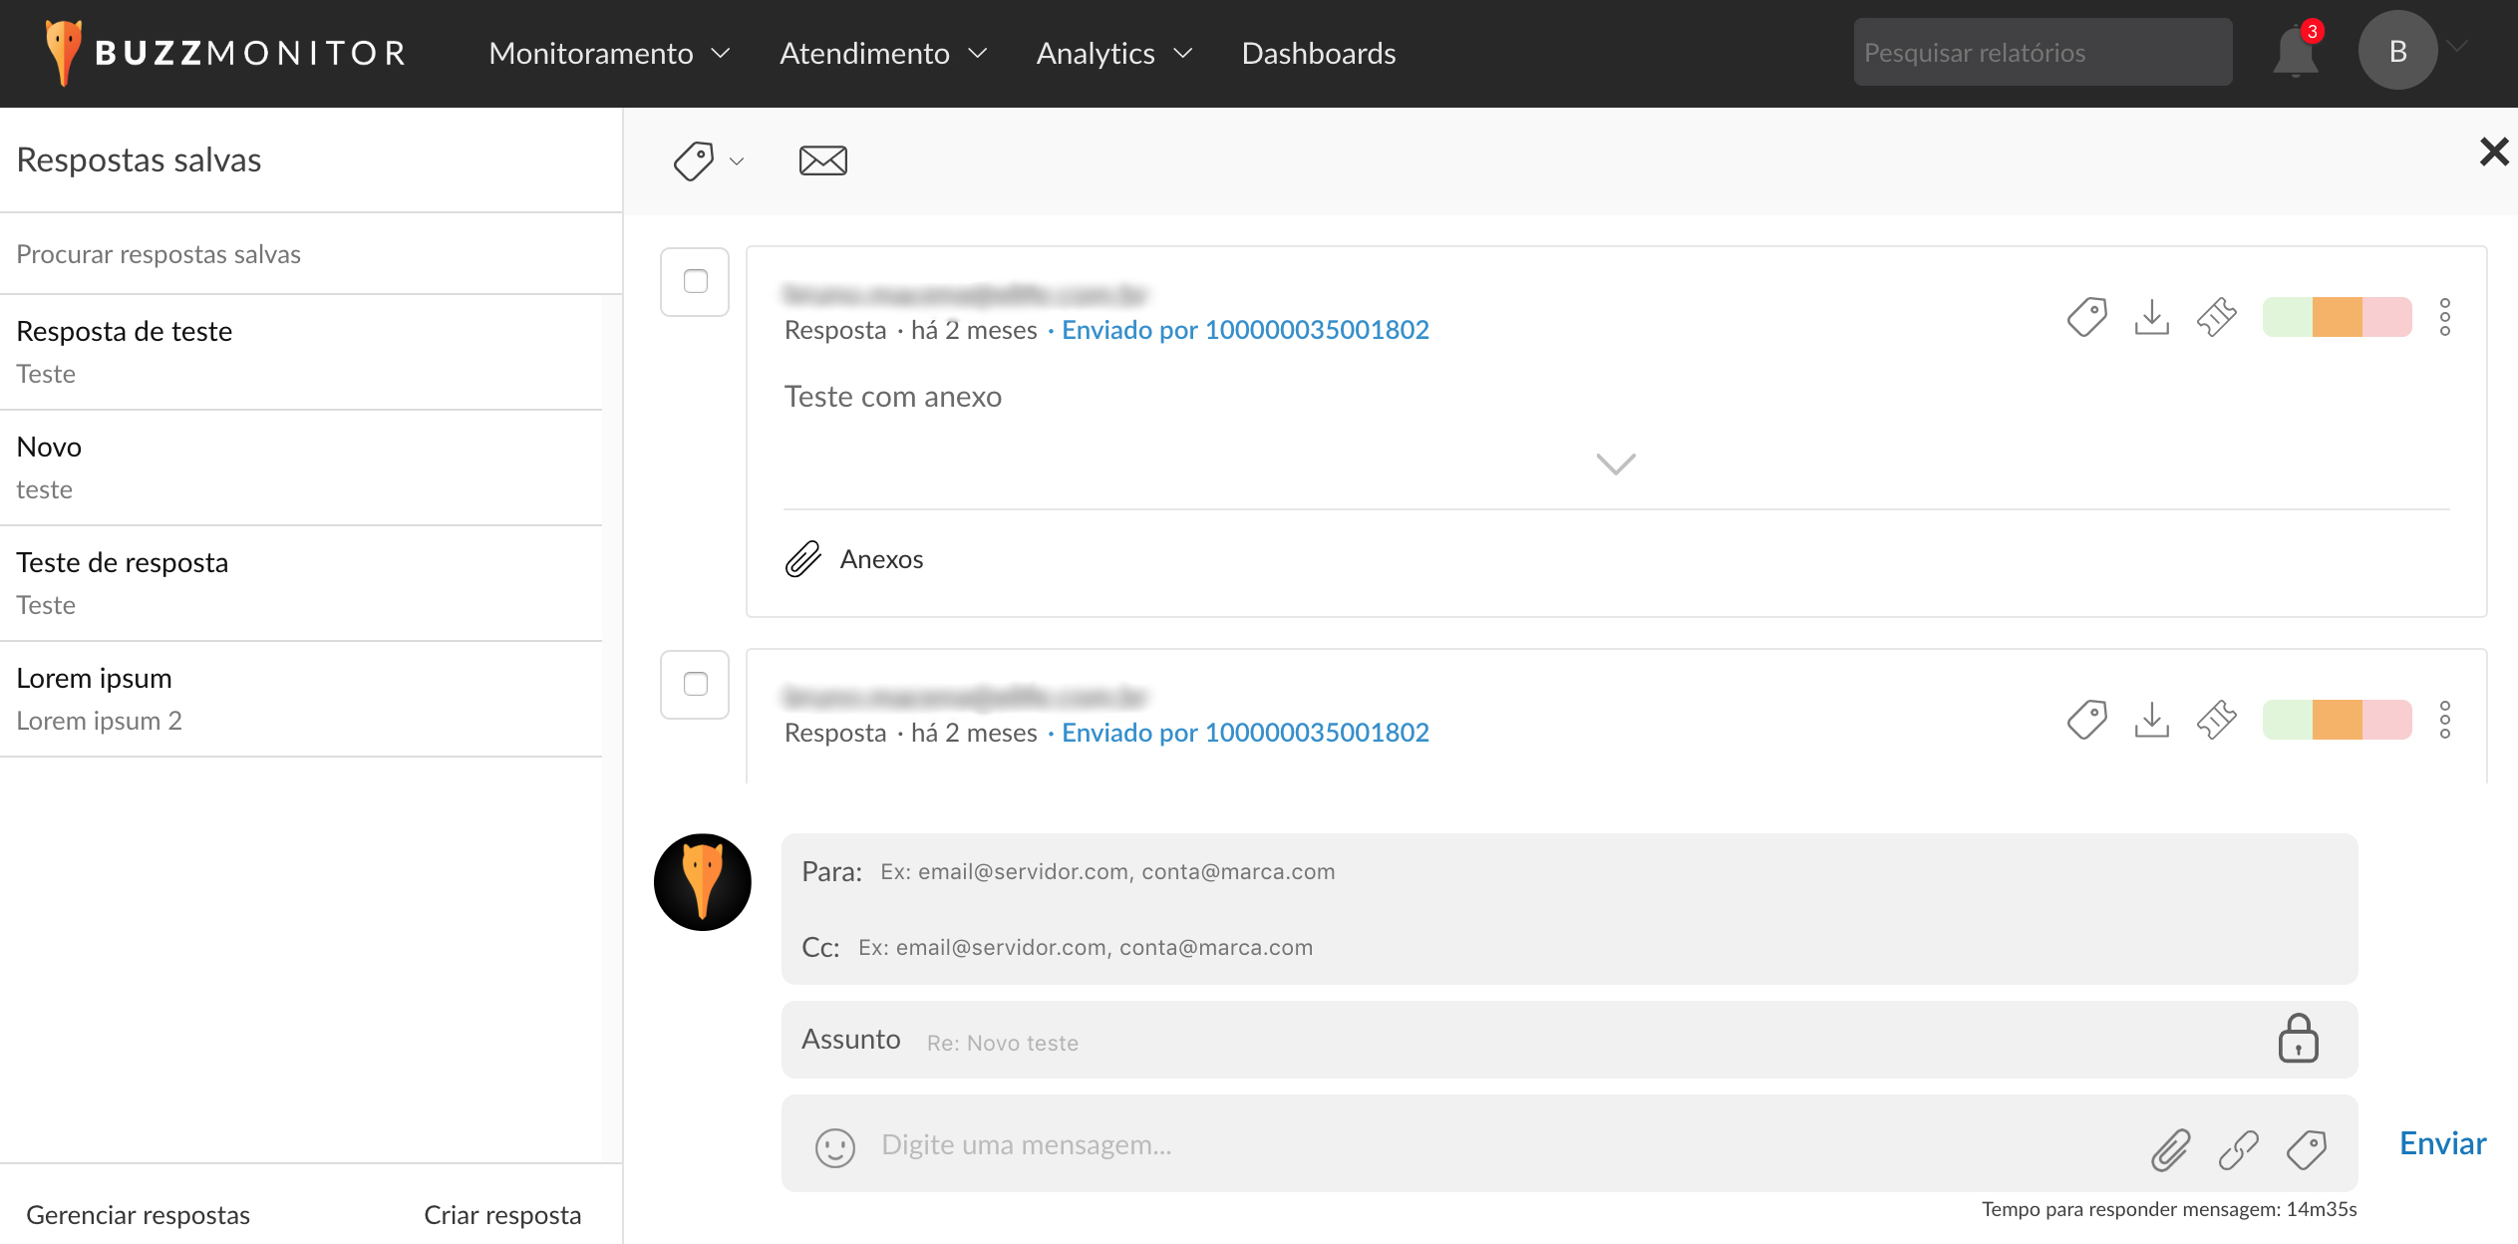Check the first message checkbox

695,281
